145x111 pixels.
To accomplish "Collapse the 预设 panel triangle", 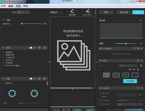I will (3, 48).
